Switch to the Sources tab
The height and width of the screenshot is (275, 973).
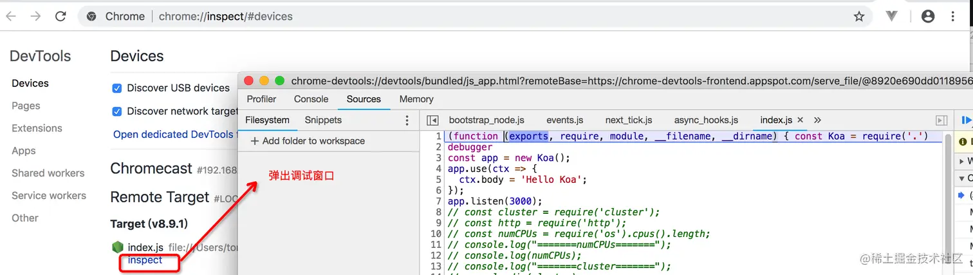pyautogui.click(x=364, y=99)
